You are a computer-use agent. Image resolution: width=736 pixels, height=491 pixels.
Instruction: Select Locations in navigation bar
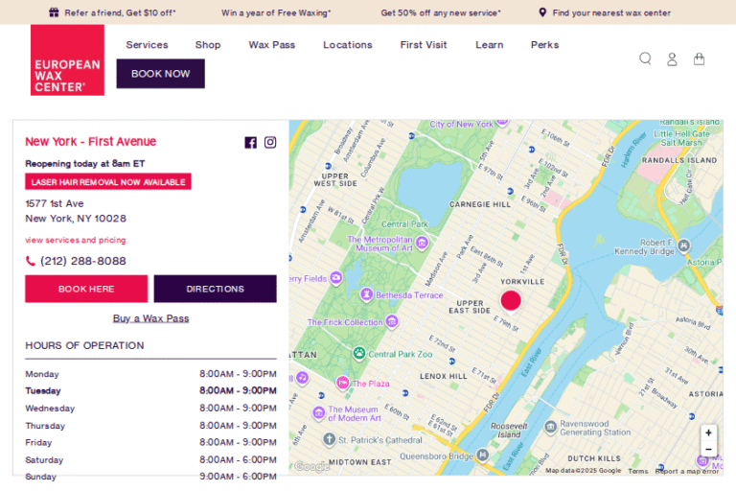[347, 45]
